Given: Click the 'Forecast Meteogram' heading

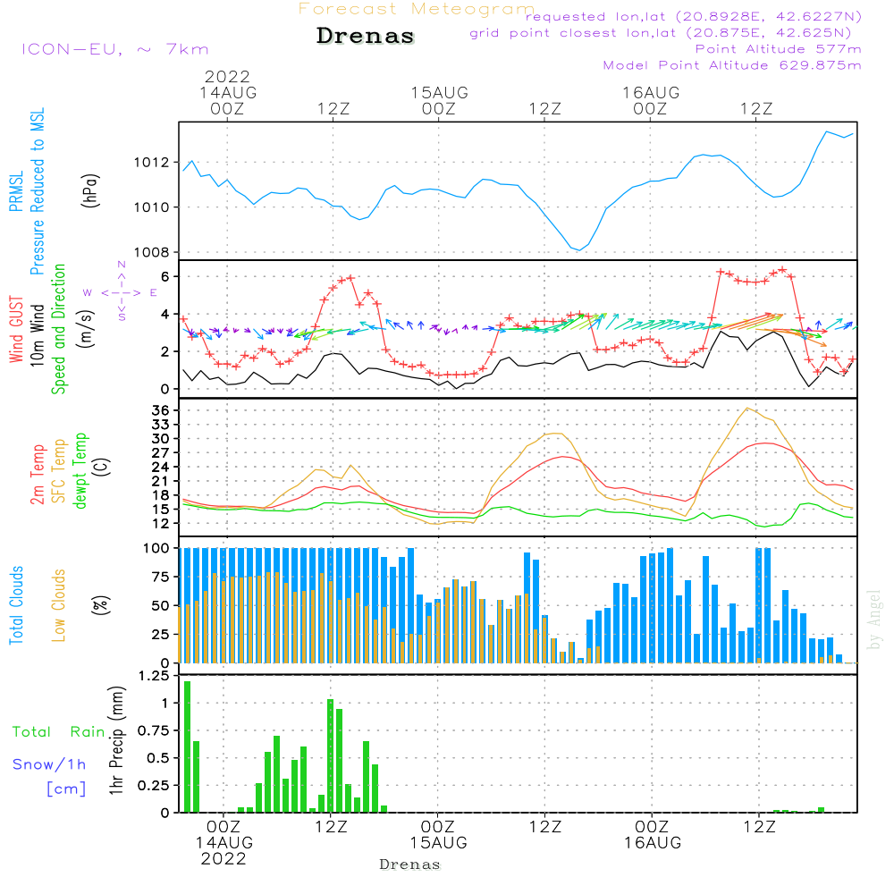Looking at the screenshot, I should (417, 9).
